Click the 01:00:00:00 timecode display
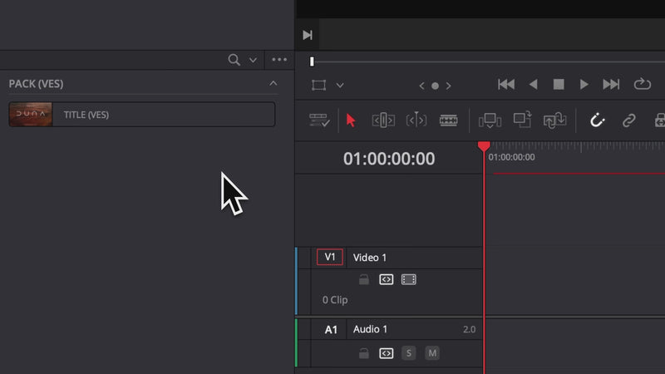This screenshot has height=374, width=665. [x=389, y=159]
